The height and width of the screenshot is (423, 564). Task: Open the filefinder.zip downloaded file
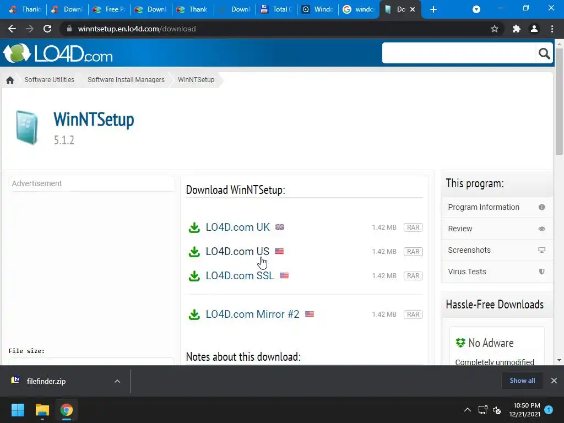click(46, 381)
